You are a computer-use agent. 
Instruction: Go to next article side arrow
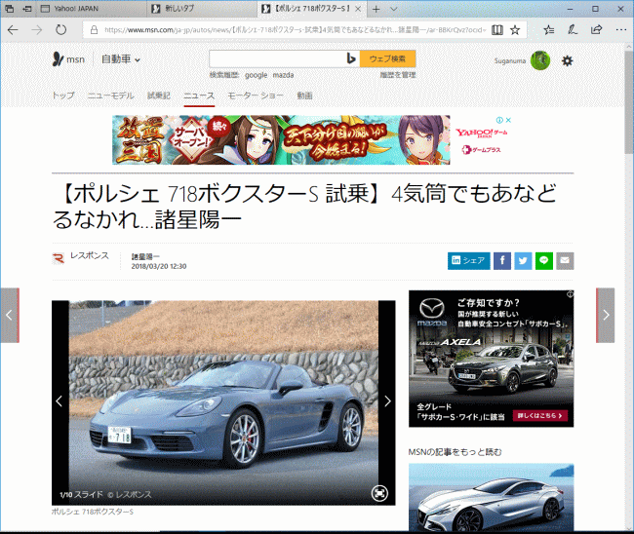[606, 316]
